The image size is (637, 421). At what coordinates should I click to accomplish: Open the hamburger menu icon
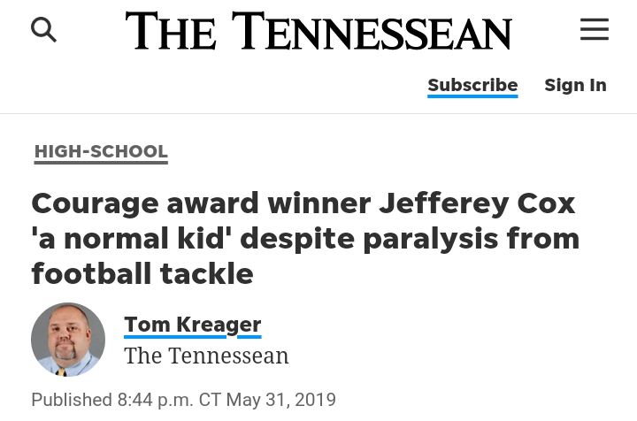coord(594,30)
